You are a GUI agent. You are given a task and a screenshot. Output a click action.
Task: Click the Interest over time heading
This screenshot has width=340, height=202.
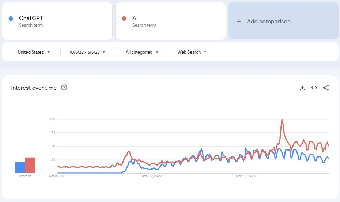point(34,88)
